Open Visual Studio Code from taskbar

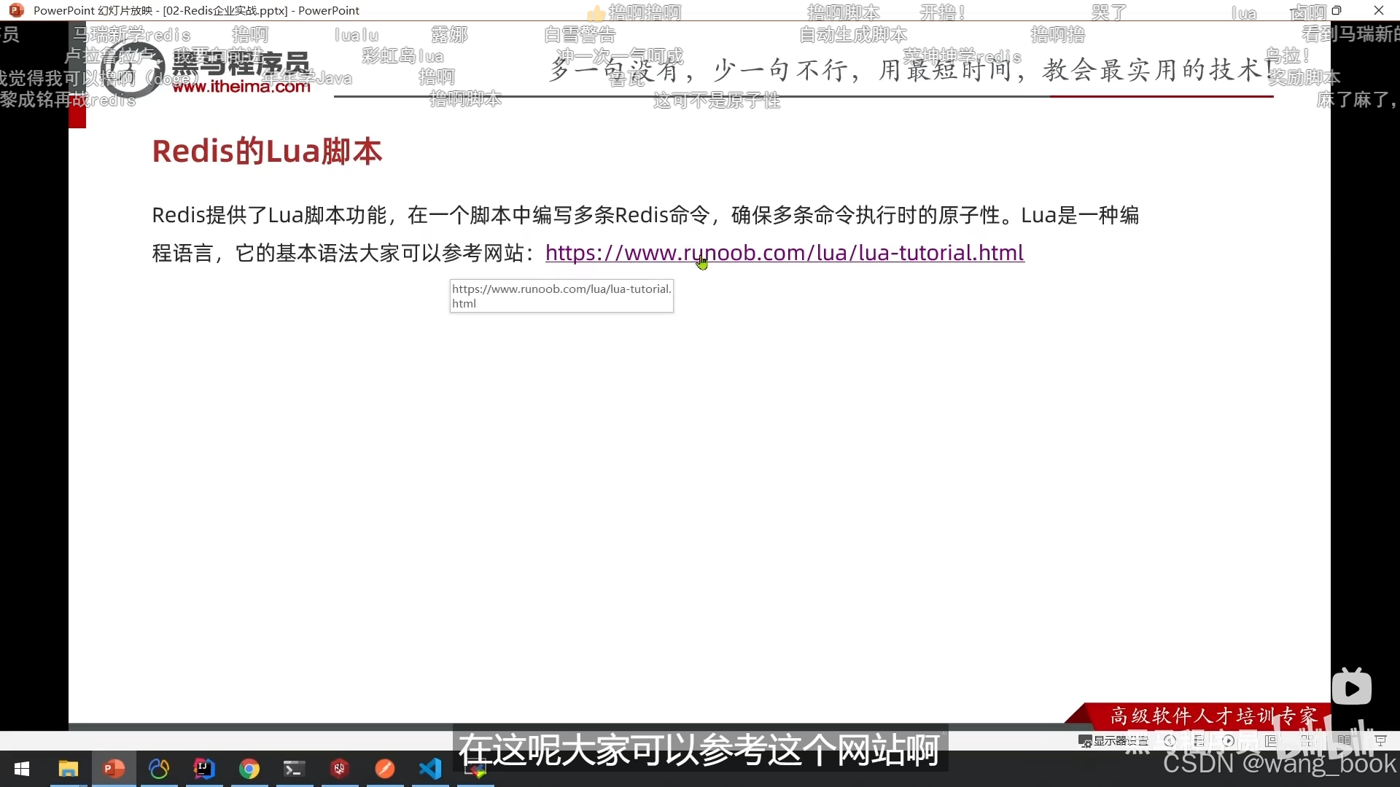(x=430, y=769)
